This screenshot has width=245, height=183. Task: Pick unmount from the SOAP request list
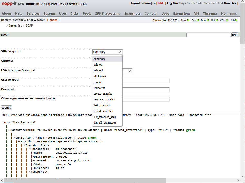coord(107,88)
